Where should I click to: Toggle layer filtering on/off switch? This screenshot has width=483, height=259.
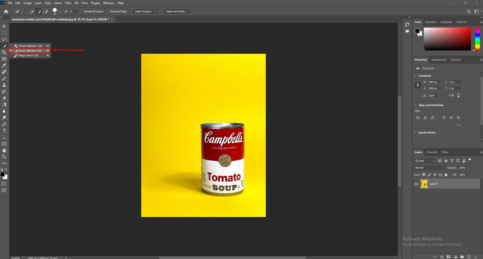pos(470,161)
